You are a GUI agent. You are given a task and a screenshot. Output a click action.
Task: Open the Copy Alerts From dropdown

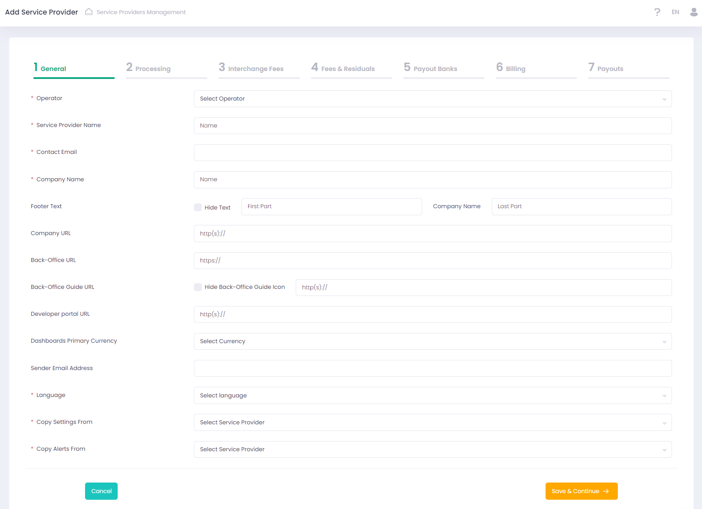432,449
